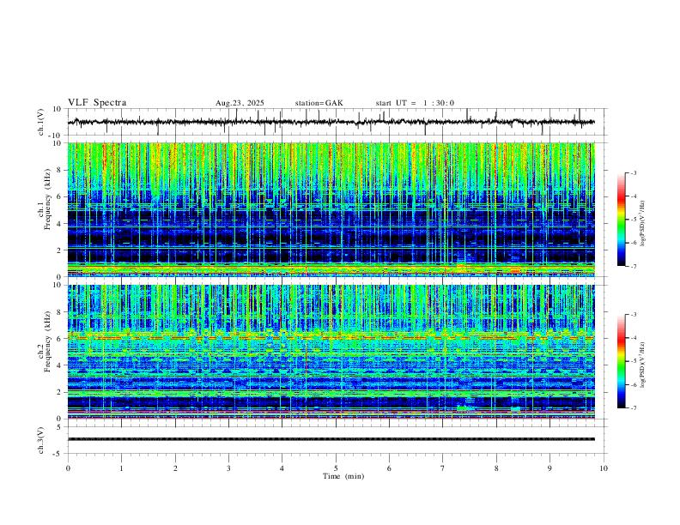The image size is (680, 525).
Task: Click the "-4" tick on ch.2 colorbar
Action: pyautogui.click(x=633, y=338)
